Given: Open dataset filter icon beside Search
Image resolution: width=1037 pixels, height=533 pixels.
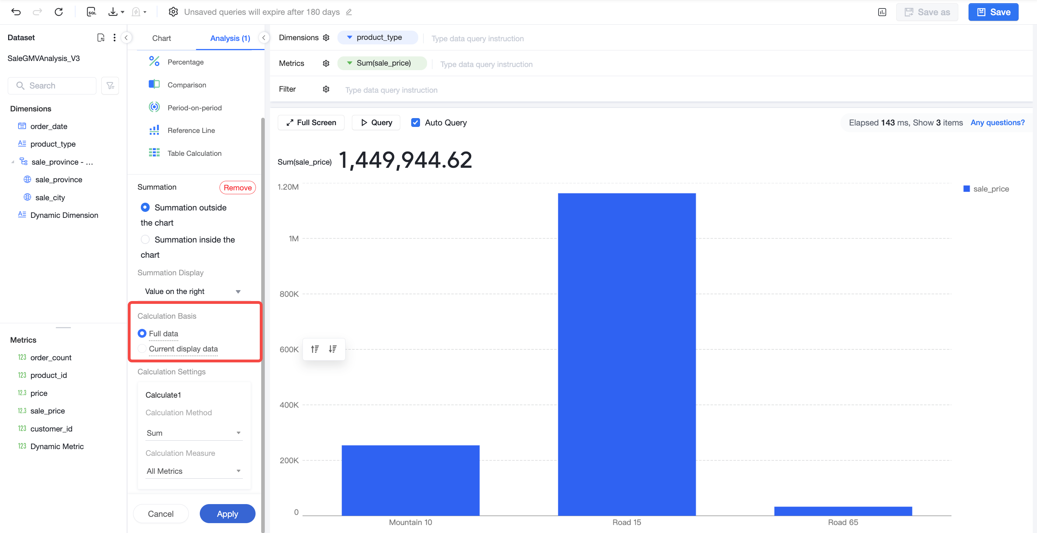Looking at the screenshot, I should click(110, 86).
